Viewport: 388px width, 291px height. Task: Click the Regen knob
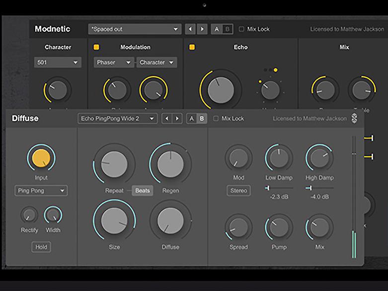coord(170,165)
